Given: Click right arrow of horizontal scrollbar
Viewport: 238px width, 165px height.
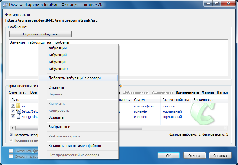Looking at the screenshot, I should tap(225, 128).
